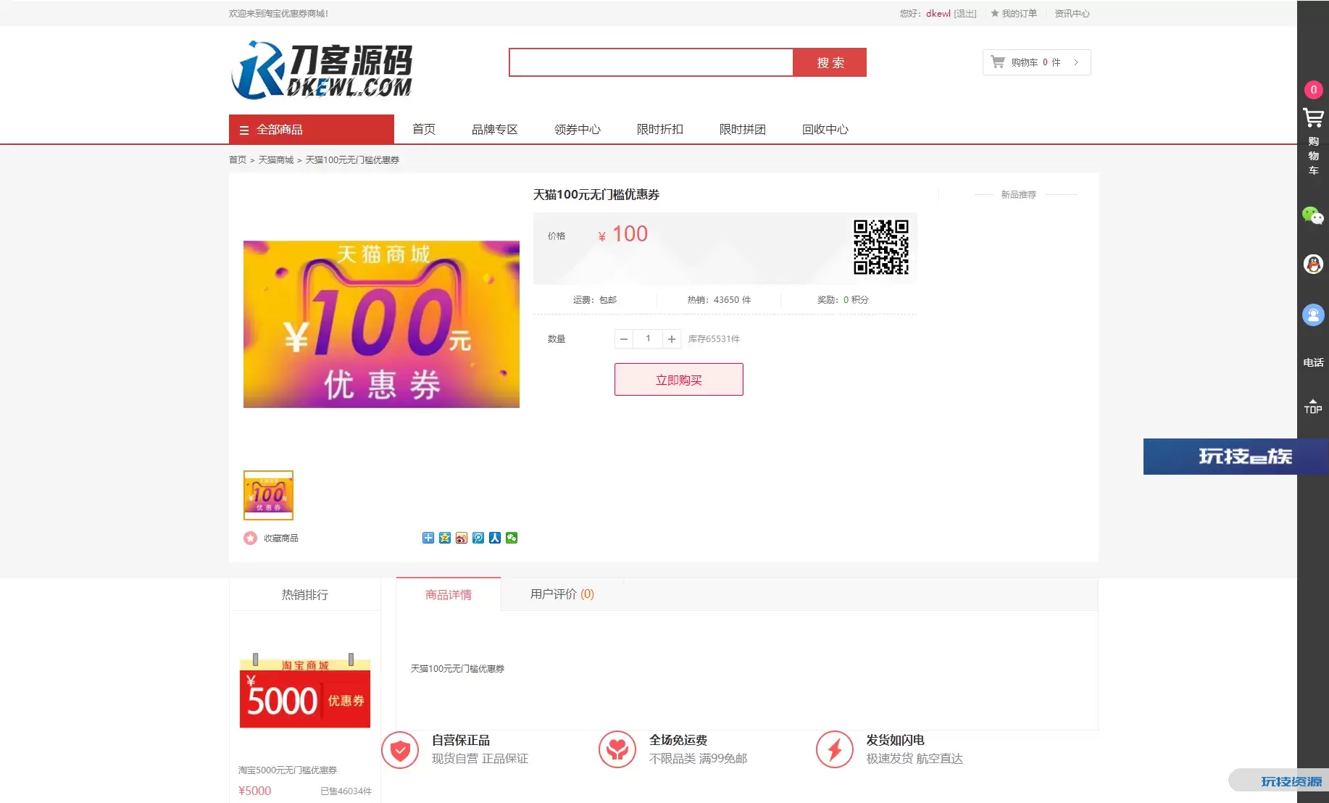Click the 搜索 search button
Screen dimensions: 1329x803
point(830,62)
